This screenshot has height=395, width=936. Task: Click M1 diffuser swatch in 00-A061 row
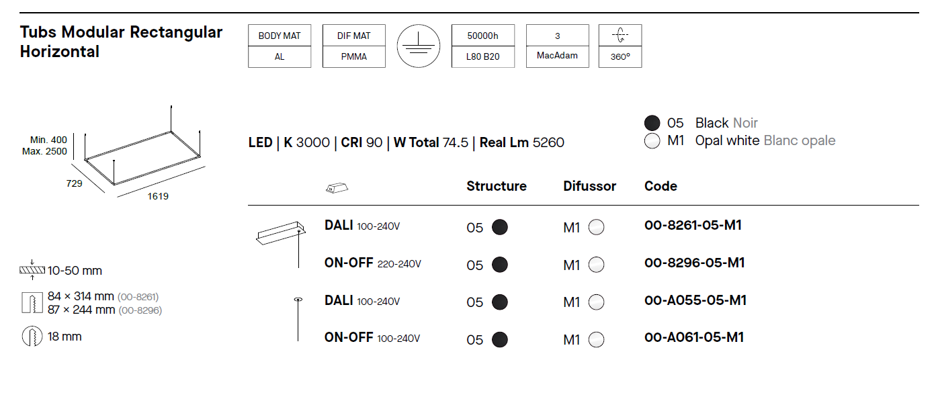(596, 340)
